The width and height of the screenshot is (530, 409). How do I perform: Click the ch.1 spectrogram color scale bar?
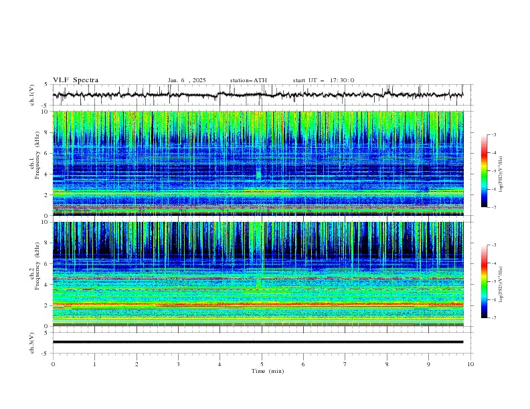(484, 171)
